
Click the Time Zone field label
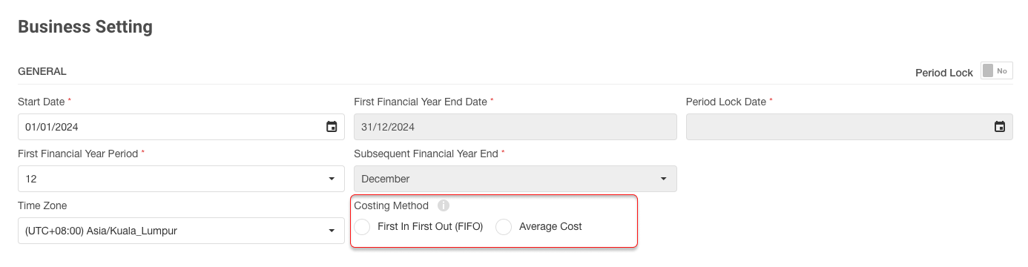(42, 205)
